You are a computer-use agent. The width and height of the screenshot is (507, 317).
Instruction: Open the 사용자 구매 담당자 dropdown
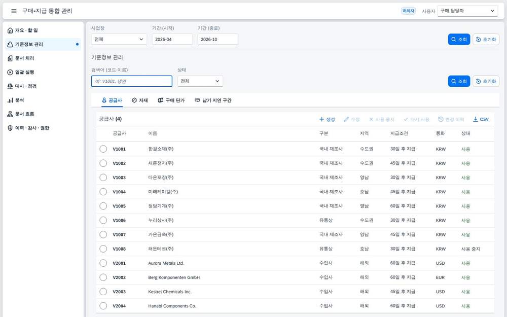tap(467, 11)
